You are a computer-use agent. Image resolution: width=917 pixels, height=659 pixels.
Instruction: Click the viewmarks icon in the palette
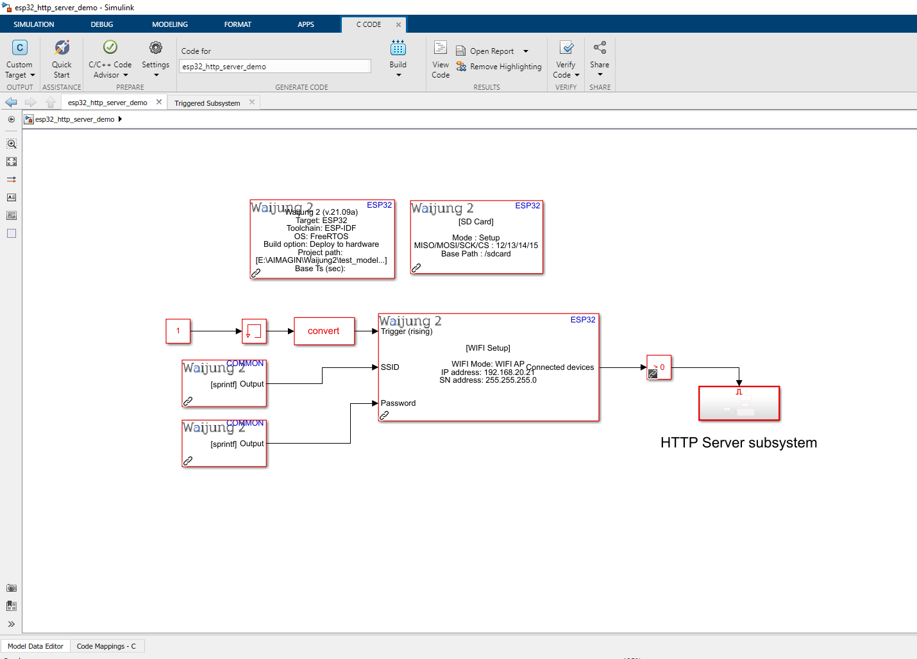pyautogui.click(x=12, y=606)
